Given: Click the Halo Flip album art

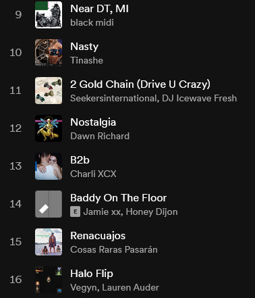Looking at the screenshot, I should 49,280.
